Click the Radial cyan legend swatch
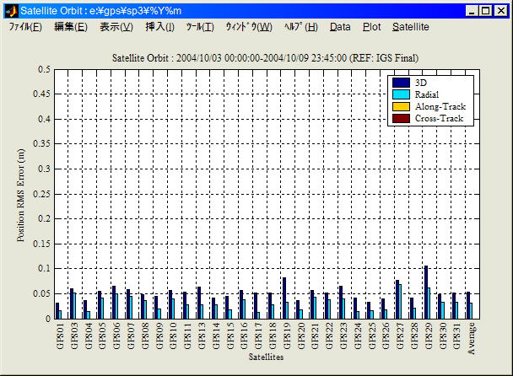The width and height of the screenshot is (513, 376). tap(401, 94)
